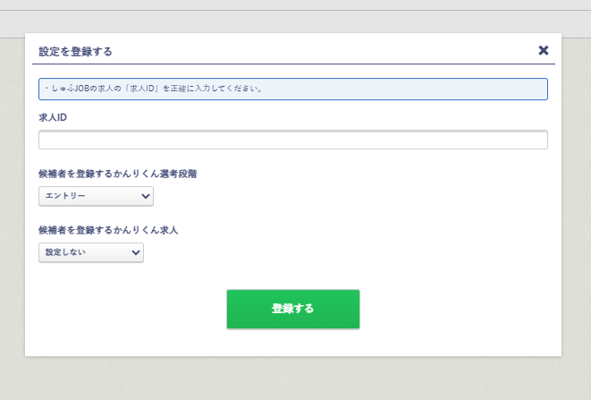
Task: Open the エントリー selection stage dropdown
Action: click(96, 196)
